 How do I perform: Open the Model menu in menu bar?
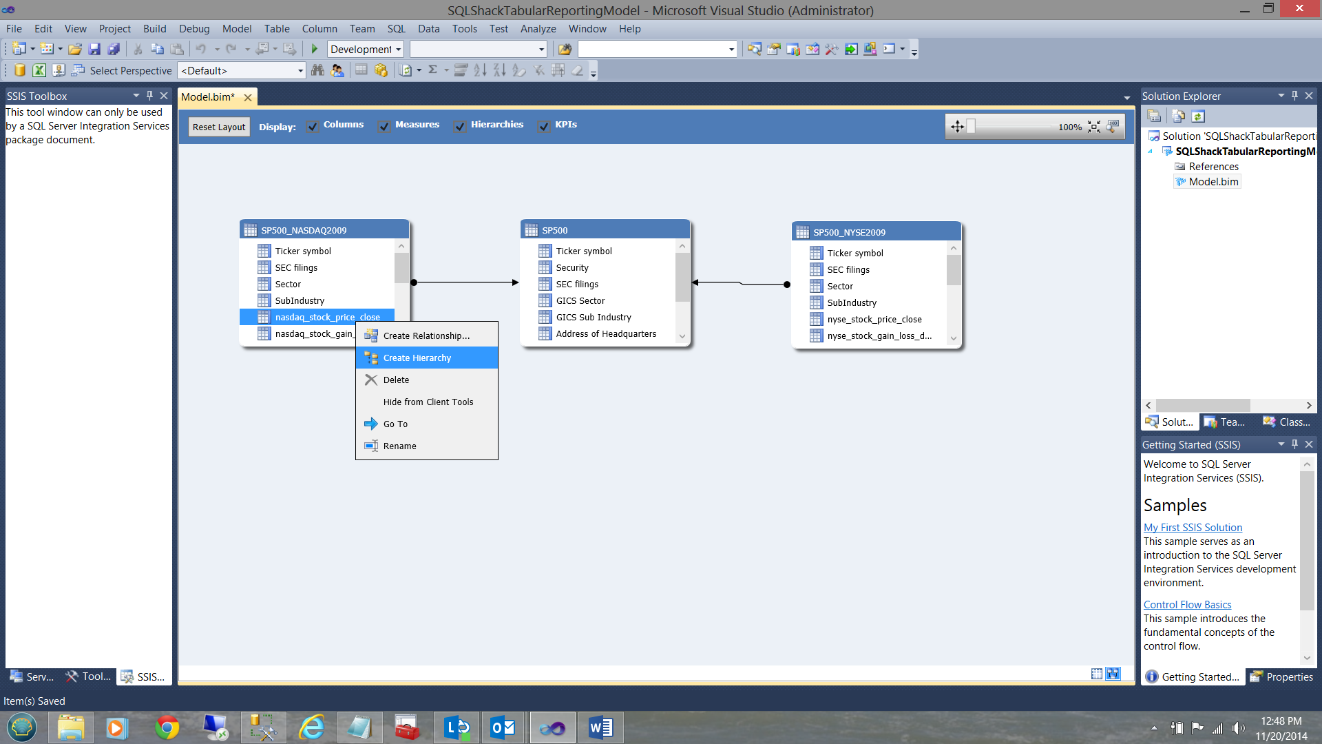(x=236, y=28)
